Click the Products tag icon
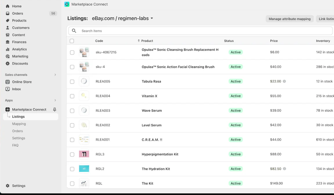The width and height of the screenshot is (334, 195). click(x=8, y=21)
